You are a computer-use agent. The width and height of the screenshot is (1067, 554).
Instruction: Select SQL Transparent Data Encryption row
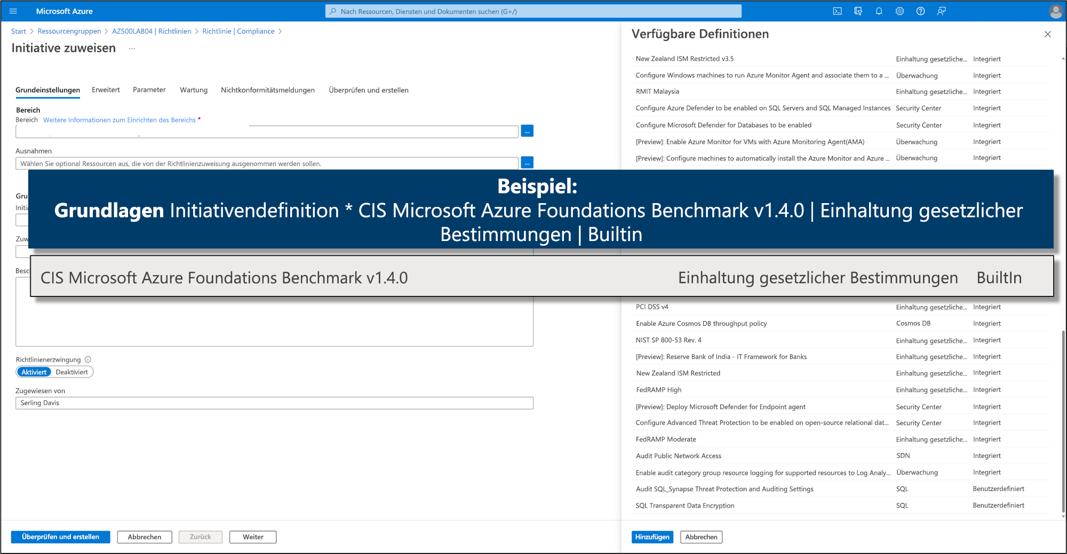click(842, 505)
